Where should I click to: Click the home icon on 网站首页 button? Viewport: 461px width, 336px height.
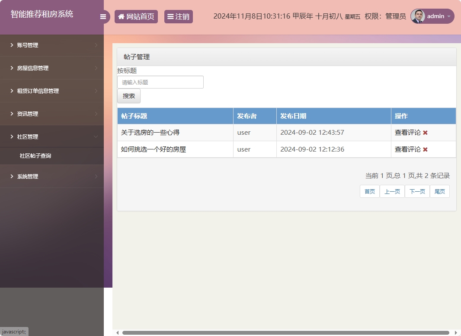coord(121,16)
